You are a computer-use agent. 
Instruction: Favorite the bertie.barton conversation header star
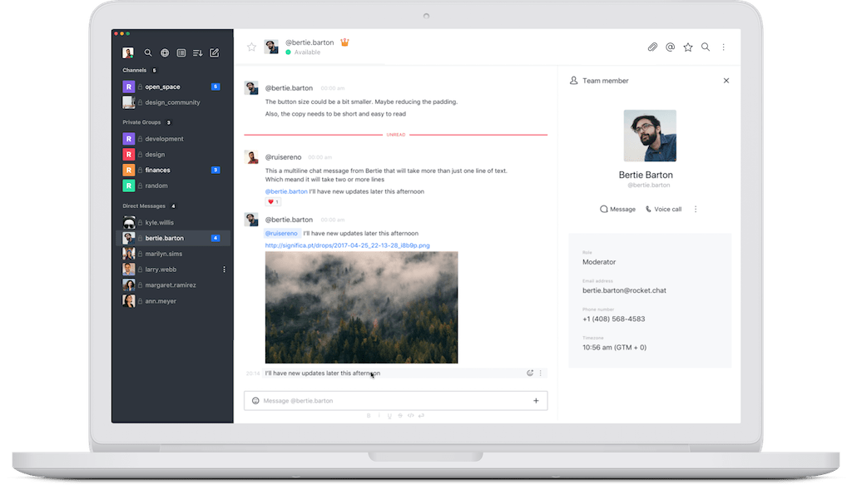click(x=251, y=47)
